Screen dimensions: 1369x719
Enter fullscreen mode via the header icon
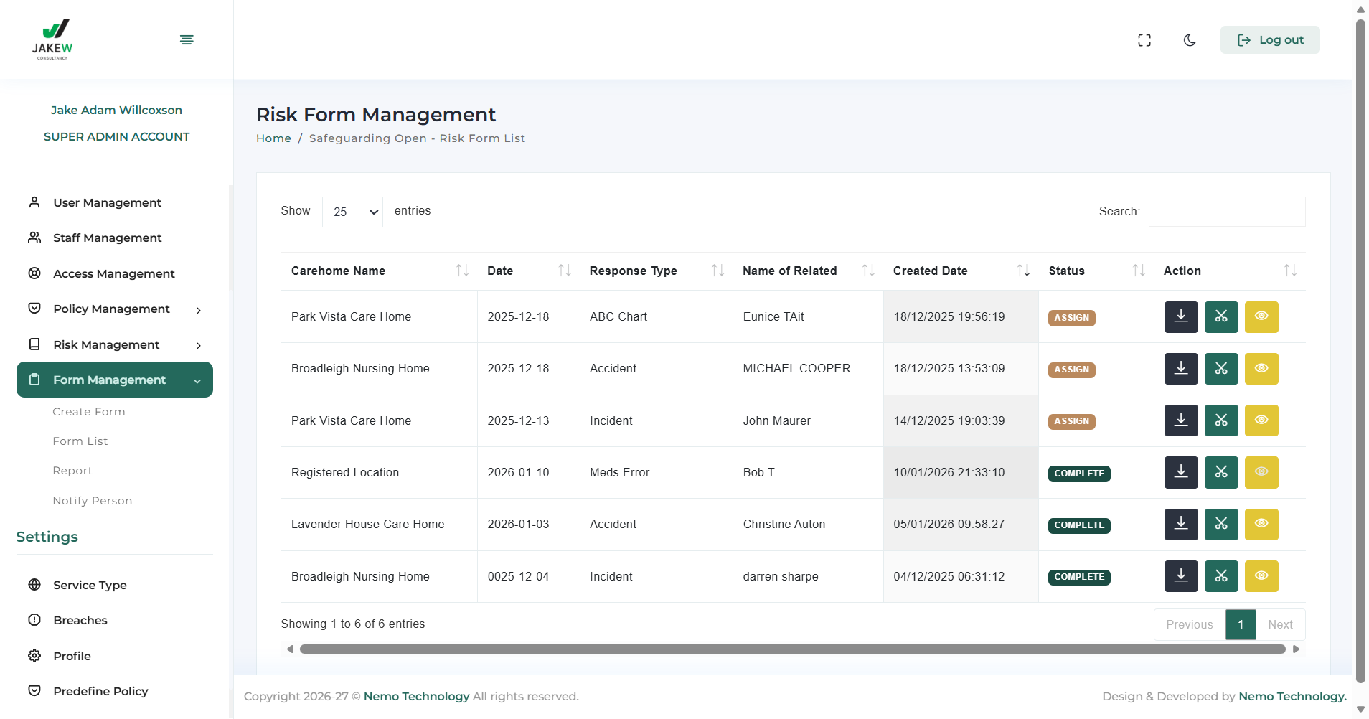[x=1144, y=40]
